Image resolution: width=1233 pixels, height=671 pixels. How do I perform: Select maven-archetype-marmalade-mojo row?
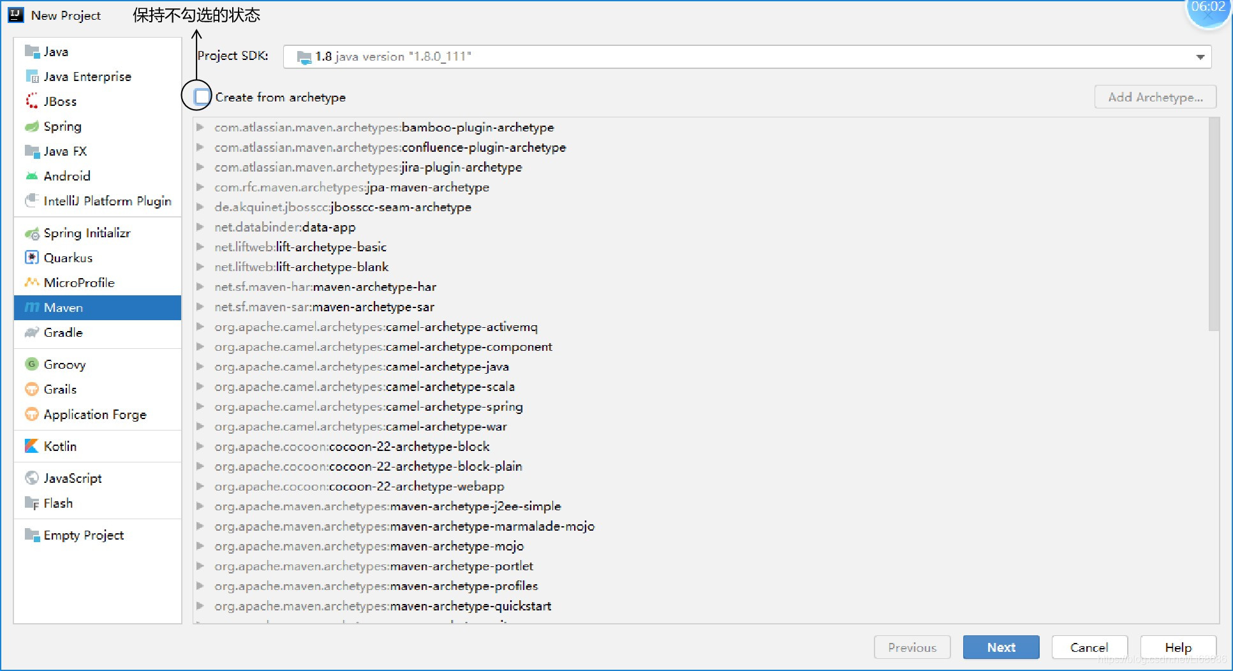[x=701, y=526]
